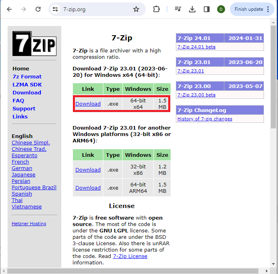Viewport: 278px width, 274px height.
Task: Click the 64-bit x64 table cell
Action: point(138,104)
